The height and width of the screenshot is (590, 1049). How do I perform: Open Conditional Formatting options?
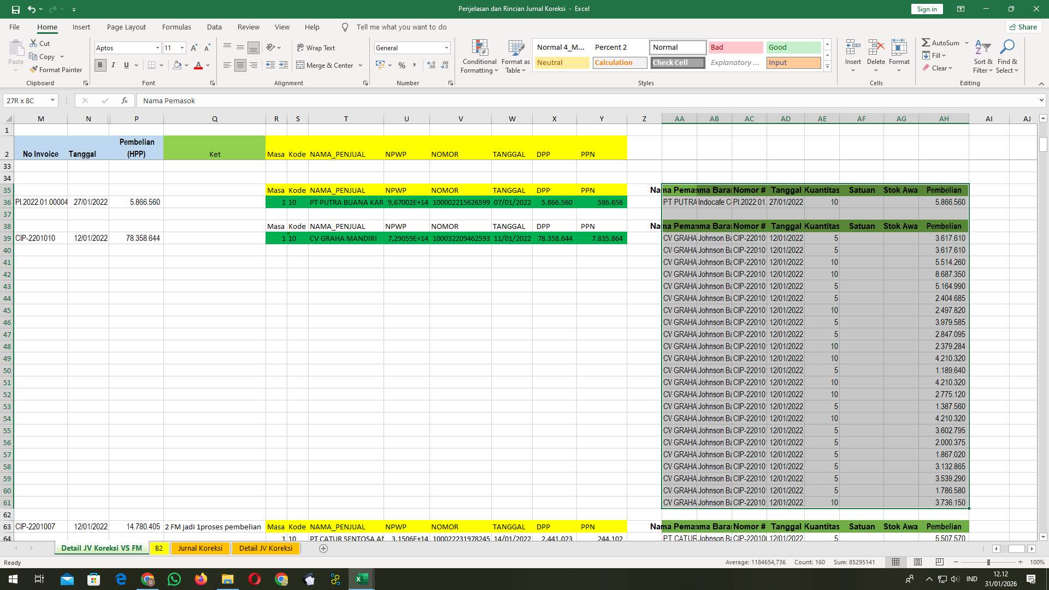(x=479, y=56)
